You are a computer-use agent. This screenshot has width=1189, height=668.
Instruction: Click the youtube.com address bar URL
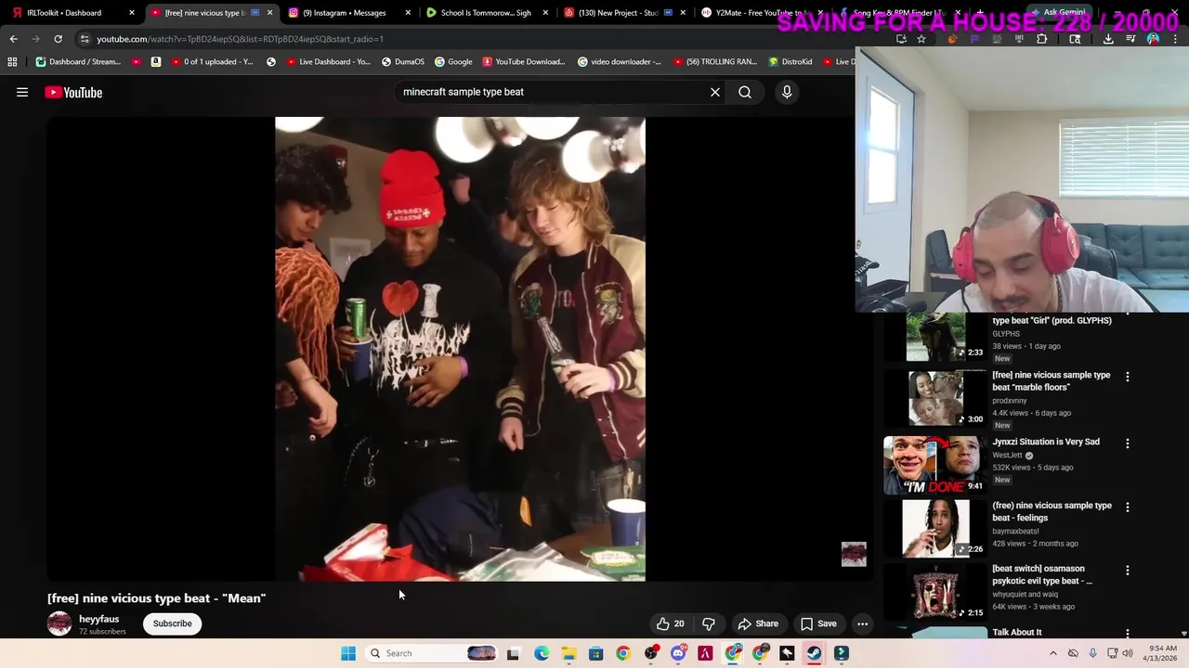click(x=240, y=39)
